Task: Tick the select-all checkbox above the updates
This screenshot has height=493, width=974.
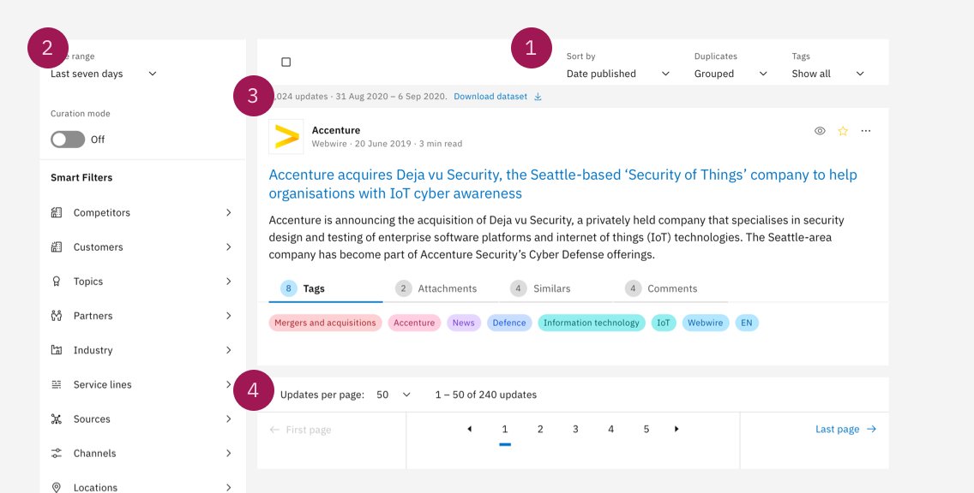Action: 286,62
